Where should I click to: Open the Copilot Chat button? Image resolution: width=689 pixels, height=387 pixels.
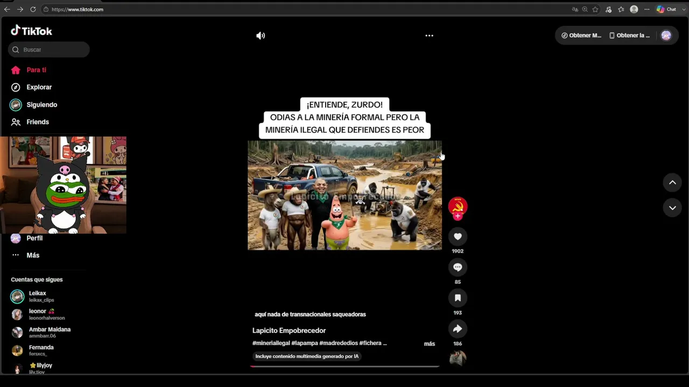[666, 9]
